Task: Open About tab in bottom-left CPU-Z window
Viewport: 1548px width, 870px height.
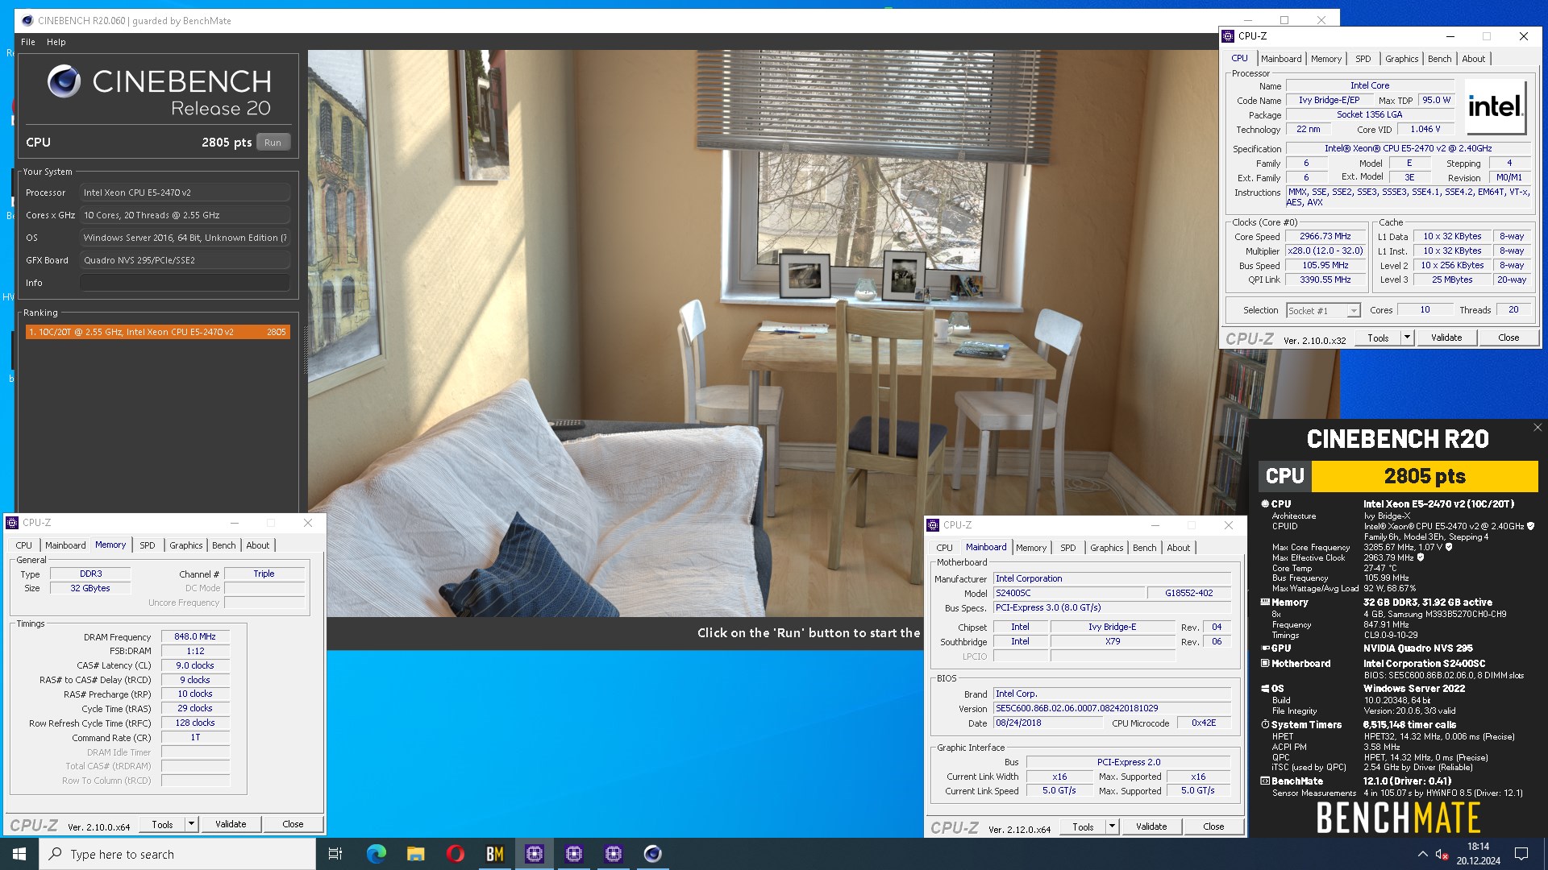Action: (258, 545)
